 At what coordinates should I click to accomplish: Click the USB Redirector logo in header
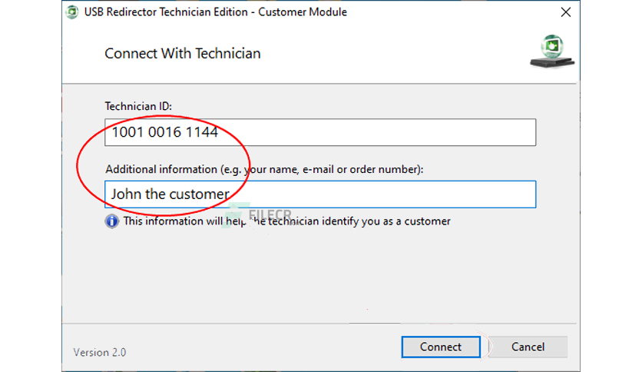coord(552,51)
